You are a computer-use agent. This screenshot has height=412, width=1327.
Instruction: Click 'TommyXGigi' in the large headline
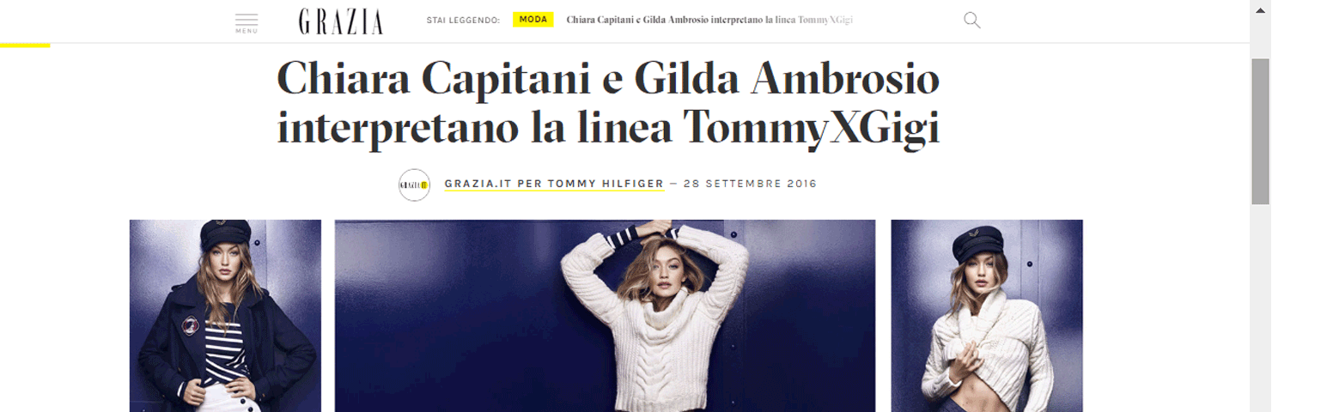pyautogui.click(x=811, y=129)
